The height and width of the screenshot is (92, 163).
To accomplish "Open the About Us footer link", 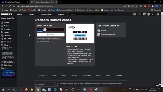I will (43, 76).
